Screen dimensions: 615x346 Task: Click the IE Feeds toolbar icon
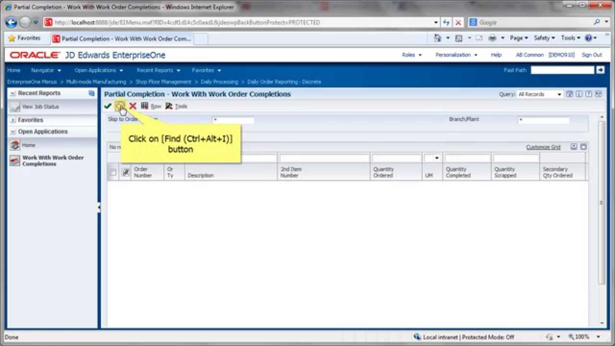click(459, 38)
